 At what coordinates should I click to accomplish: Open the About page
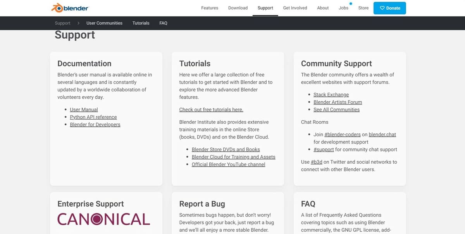(323, 8)
